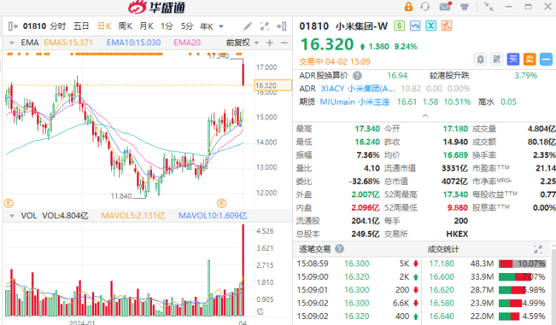Set a price alert bell

click(x=480, y=59)
